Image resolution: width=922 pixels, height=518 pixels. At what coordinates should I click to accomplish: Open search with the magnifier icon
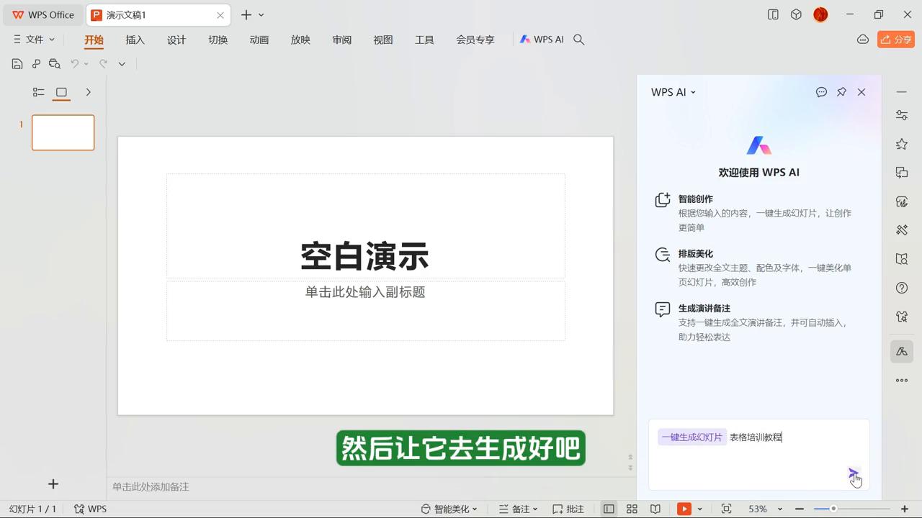[x=578, y=40]
